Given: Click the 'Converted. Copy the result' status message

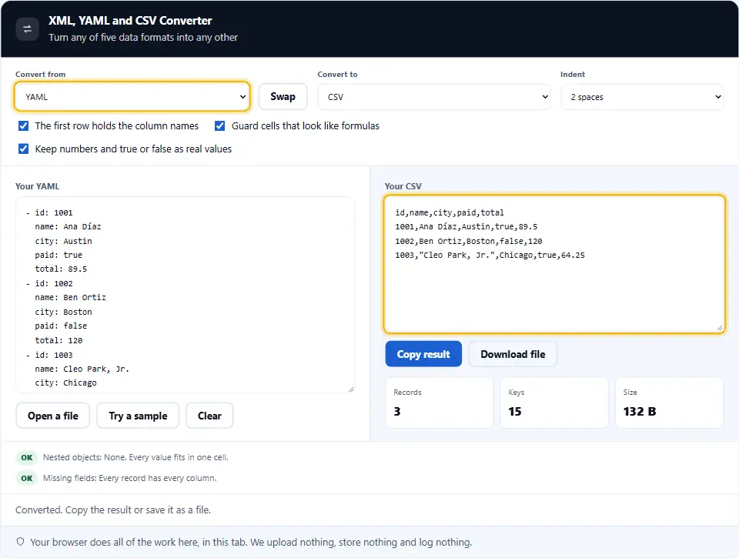Looking at the screenshot, I should pyautogui.click(x=113, y=510).
